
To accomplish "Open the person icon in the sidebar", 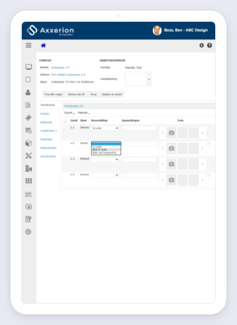I will point(28,92).
